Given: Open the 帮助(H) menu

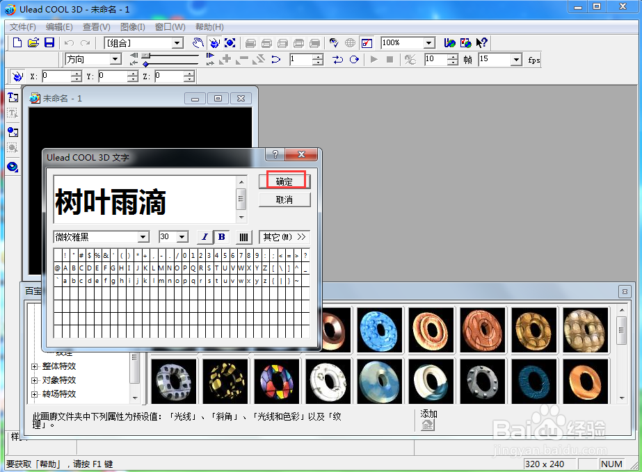Looking at the screenshot, I should click(209, 27).
